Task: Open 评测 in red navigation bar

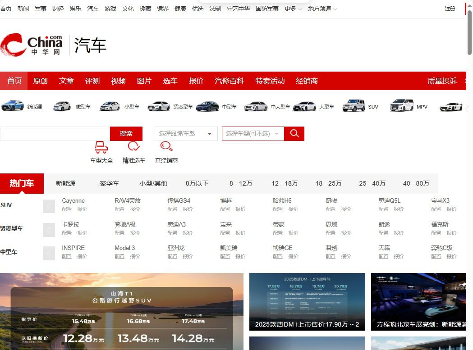Action: (92, 81)
